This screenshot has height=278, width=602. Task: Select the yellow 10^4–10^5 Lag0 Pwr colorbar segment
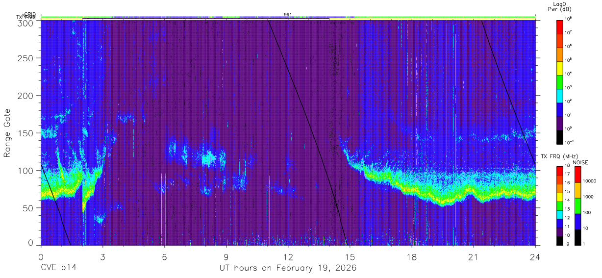(560, 68)
